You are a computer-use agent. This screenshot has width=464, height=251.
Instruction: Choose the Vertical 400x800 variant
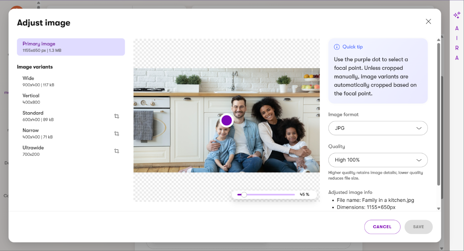click(x=31, y=99)
